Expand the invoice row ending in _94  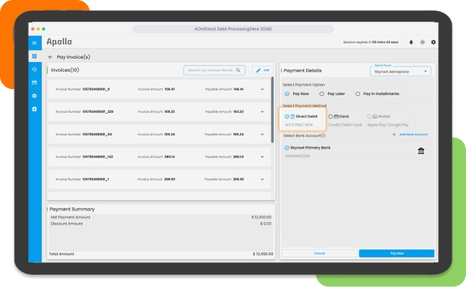tap(262, 135)
